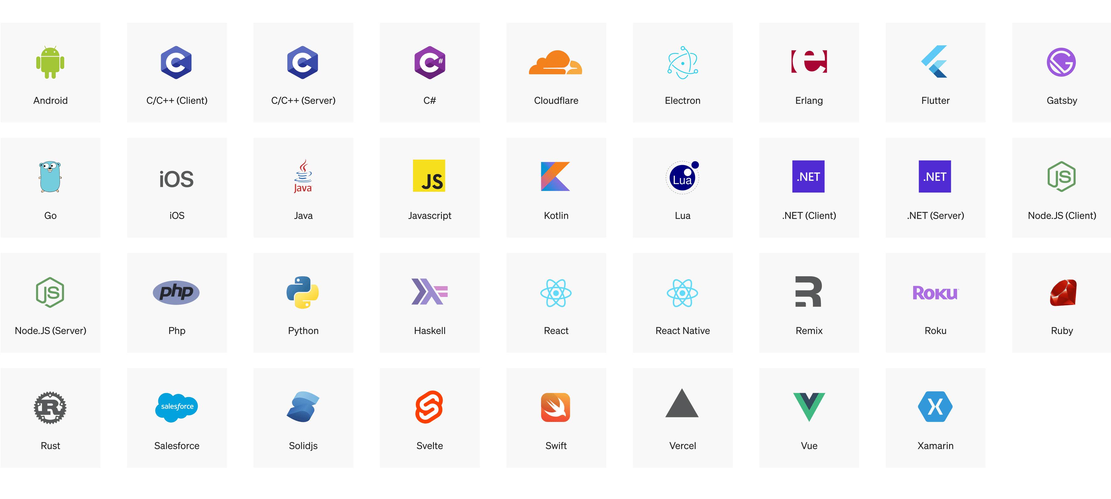Click the Salesforce label text
Screen dimensions: 1111x499
coord(177,446)
